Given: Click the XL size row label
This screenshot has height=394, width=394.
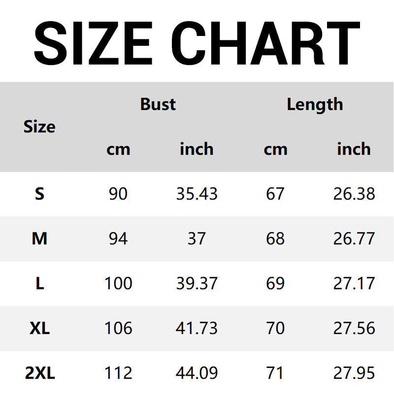Looking at the screenshot, I should tap(39, 328).
